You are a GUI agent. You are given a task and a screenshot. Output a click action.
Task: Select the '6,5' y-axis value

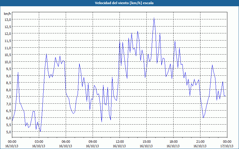(x=8, y=111)
